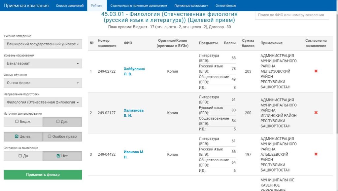
Task: Deselect Нет for consent to enrollment
Action: 62,156
